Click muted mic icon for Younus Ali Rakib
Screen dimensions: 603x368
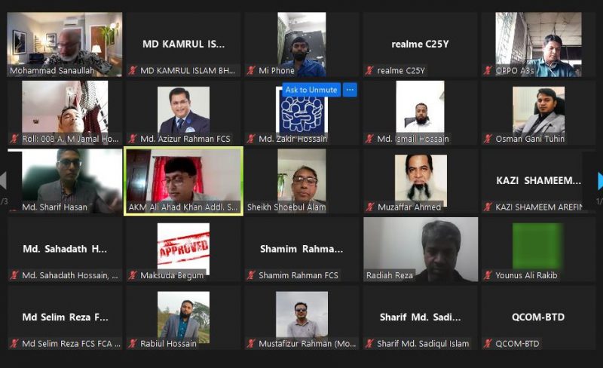(x=488, y=275)
